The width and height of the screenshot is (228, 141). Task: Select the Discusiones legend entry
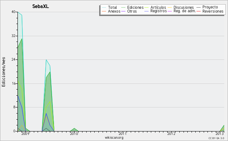[181, 7]
